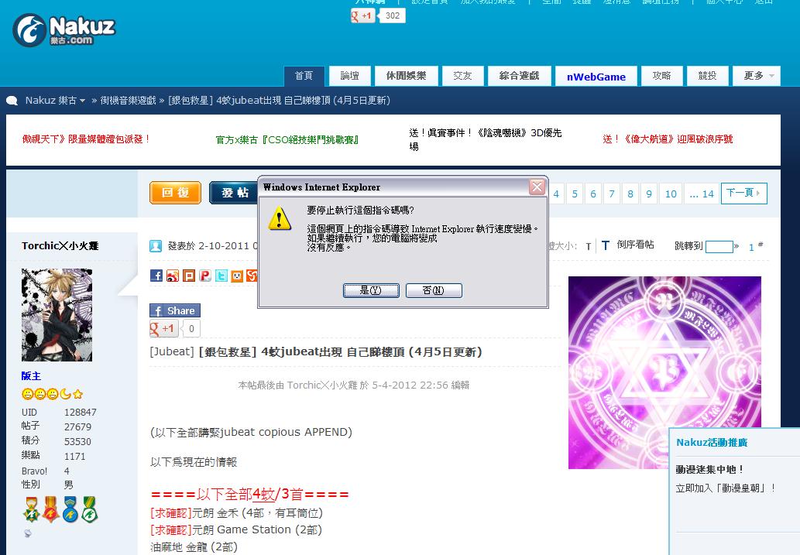Click the [Jubeat] category tag link

coord(172,352)
